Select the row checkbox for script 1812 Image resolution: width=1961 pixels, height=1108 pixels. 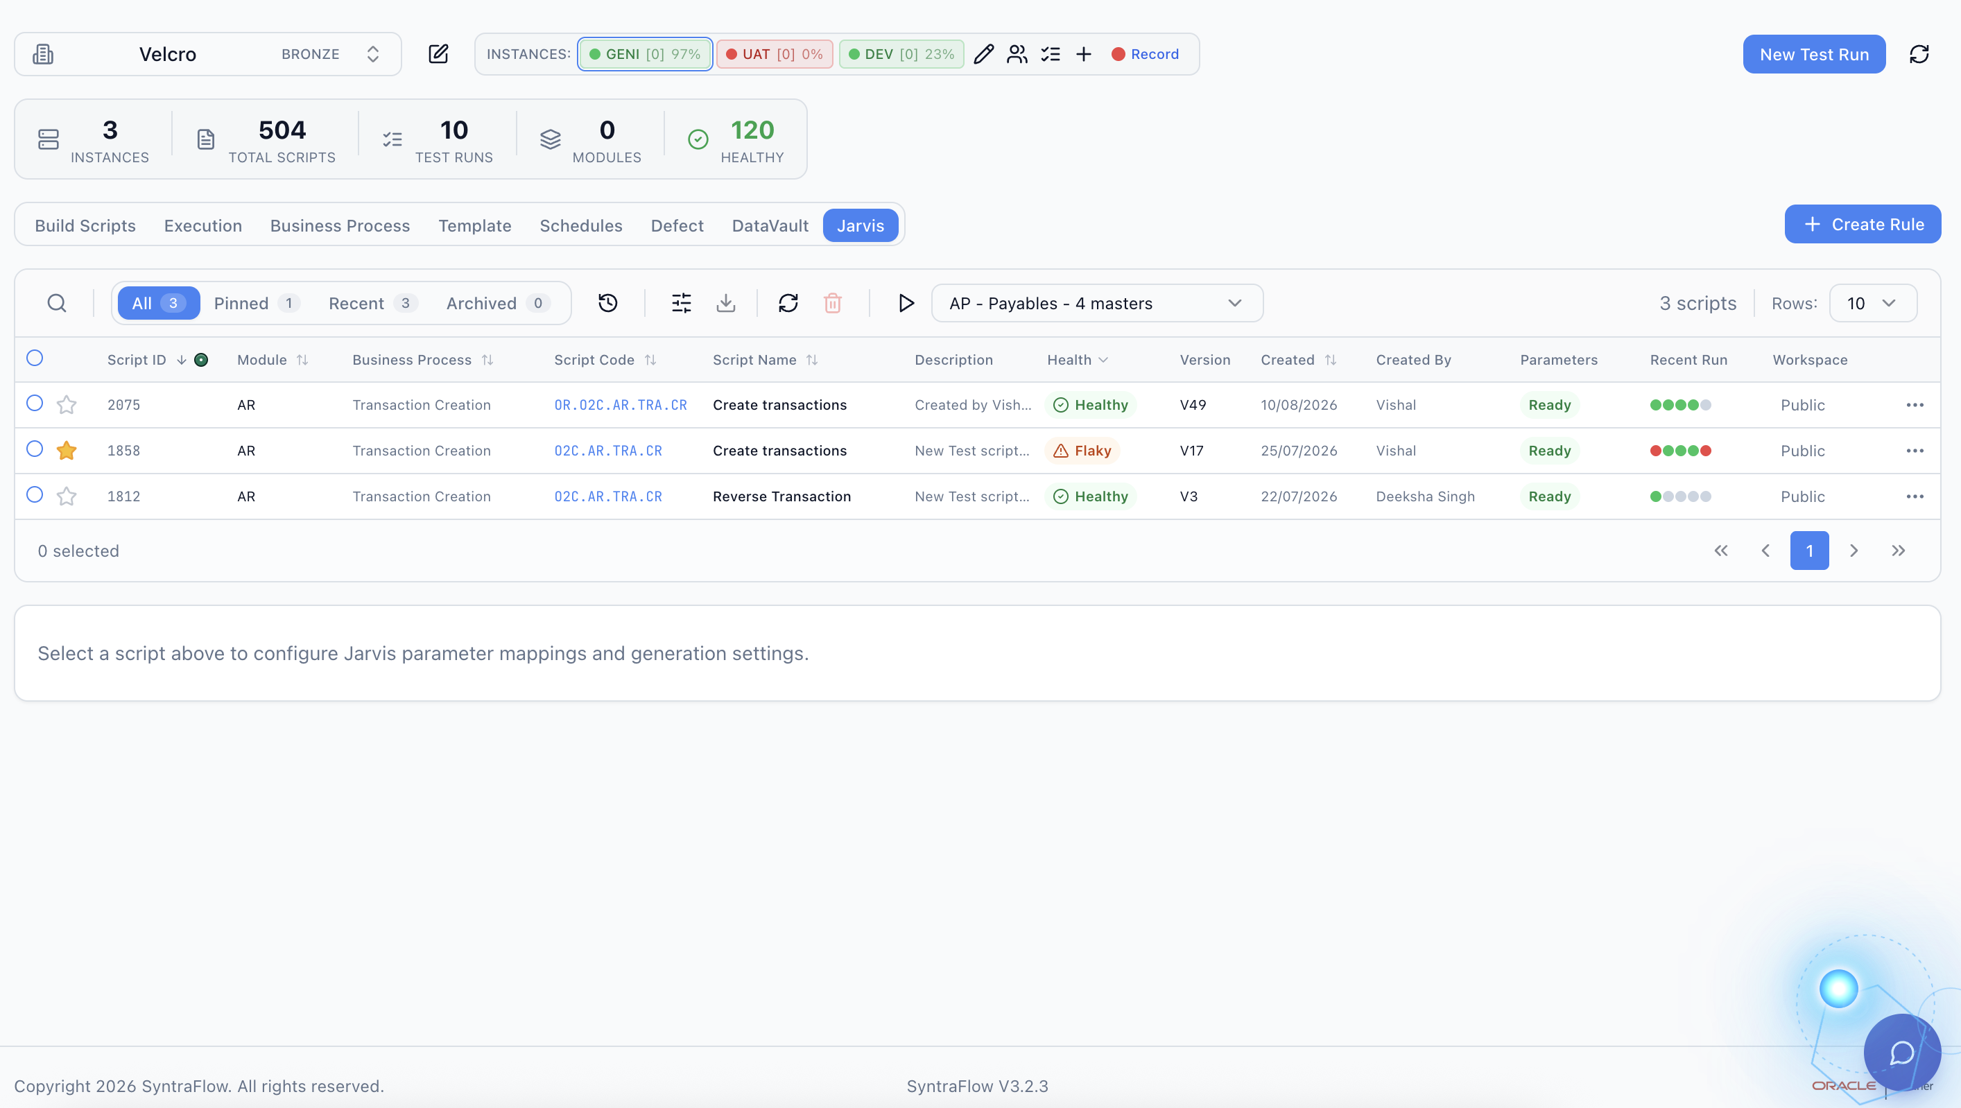point(35,494)
